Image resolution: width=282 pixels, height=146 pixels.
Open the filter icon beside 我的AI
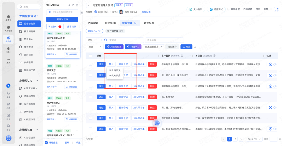click(x=73, y=5)
